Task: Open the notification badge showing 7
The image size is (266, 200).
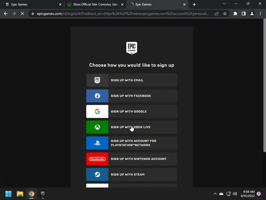Action: (259, 194)
